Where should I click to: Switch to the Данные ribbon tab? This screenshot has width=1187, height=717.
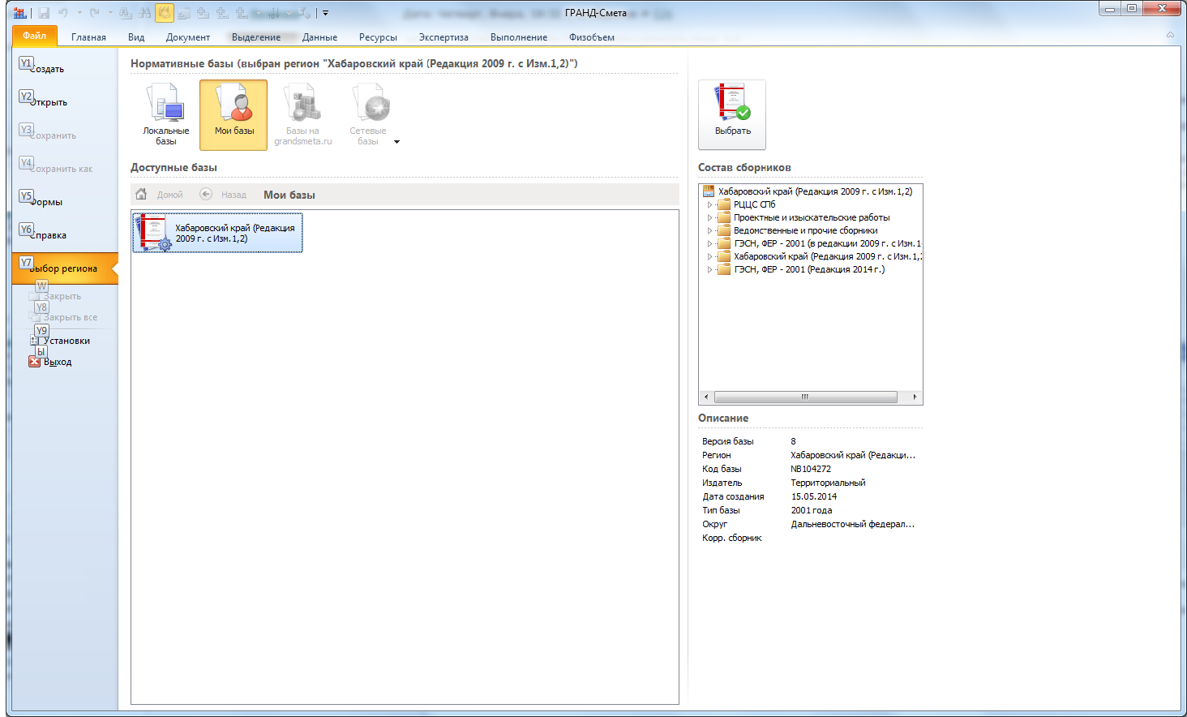tap(319, 37)
